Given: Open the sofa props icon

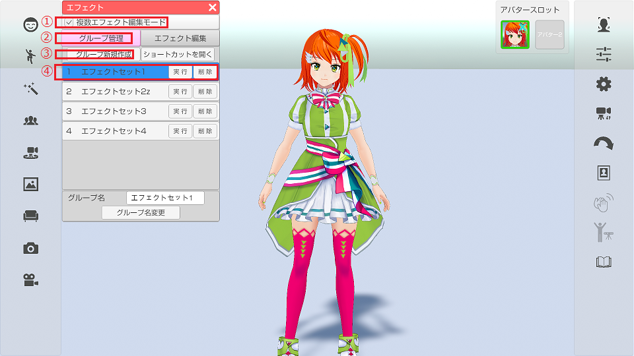Looking at the screenshot, I should click(x=31, y=216).
